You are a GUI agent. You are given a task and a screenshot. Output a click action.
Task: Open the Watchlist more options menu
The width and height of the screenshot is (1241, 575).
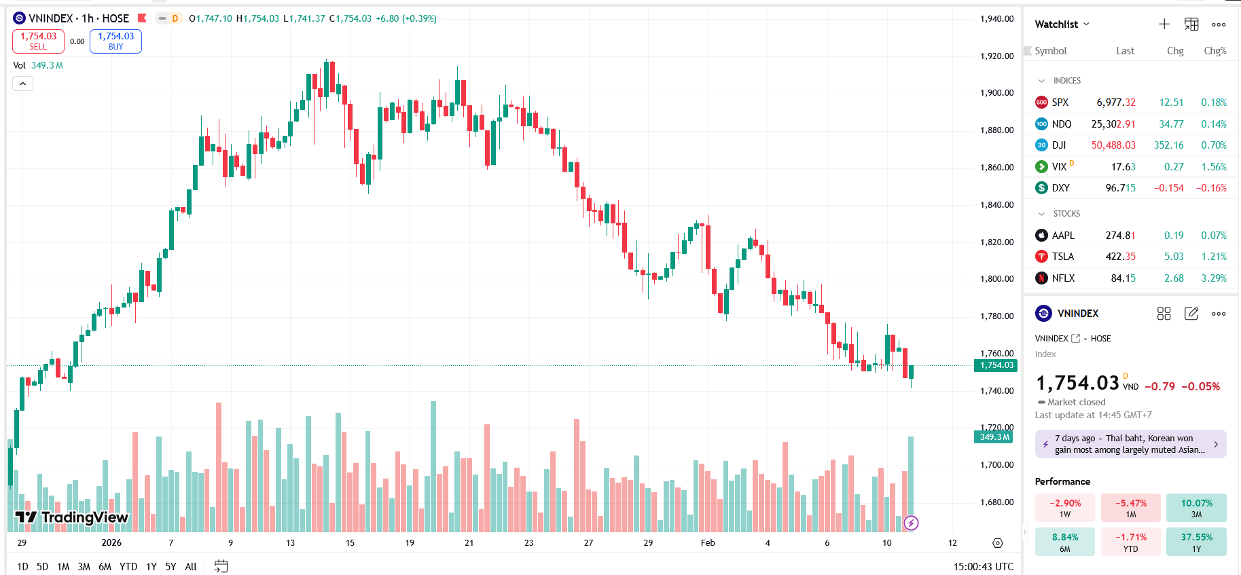[1219, 24]
